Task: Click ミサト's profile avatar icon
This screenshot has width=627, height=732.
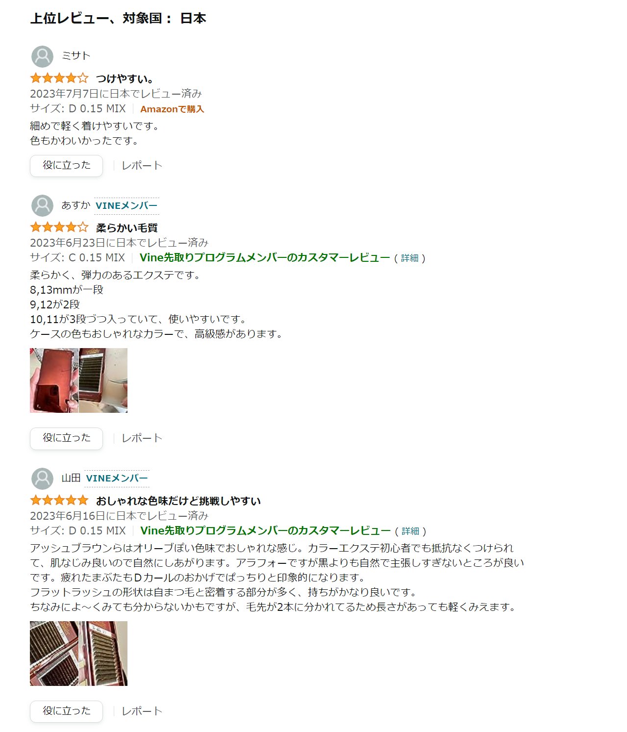Action: 42,56
